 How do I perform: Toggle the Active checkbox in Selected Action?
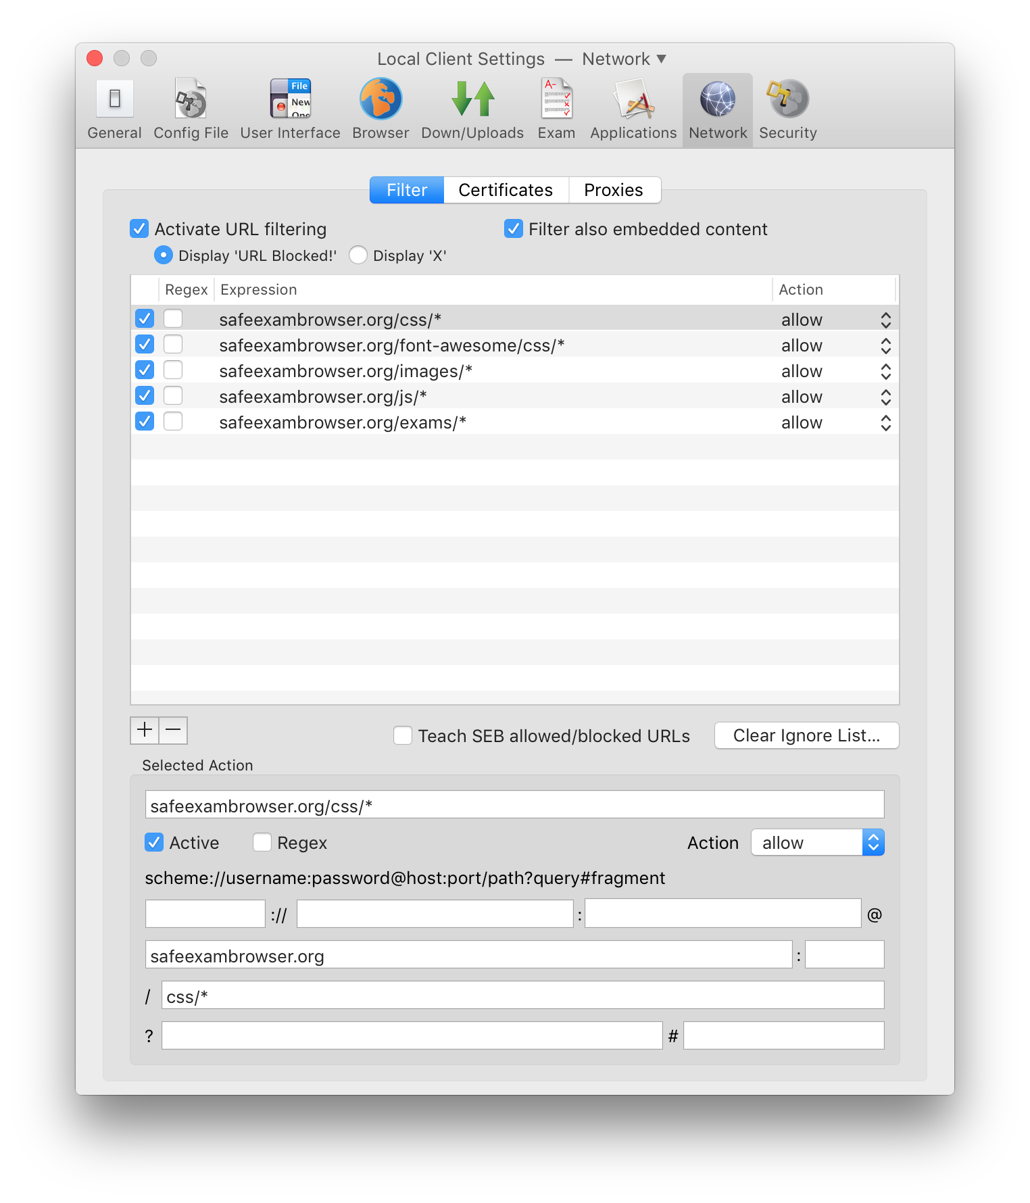pyautogui.click(x=154, y=842)
